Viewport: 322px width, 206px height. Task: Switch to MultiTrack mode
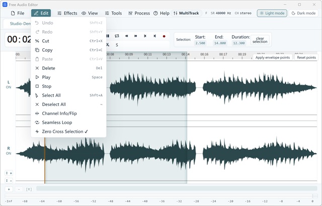[186, 13]
